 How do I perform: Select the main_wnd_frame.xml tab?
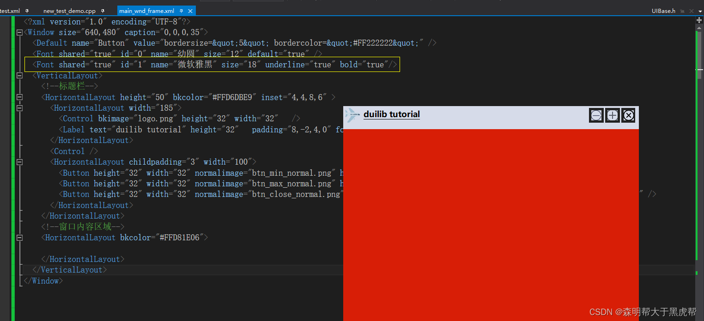tap(146, 11)
